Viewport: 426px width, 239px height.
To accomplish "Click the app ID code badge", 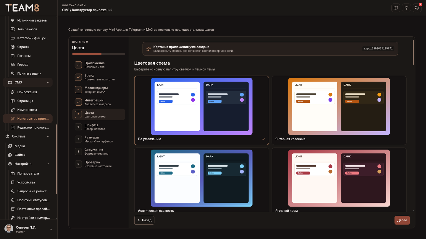I will pyautogui.click(x=378, y=49).
